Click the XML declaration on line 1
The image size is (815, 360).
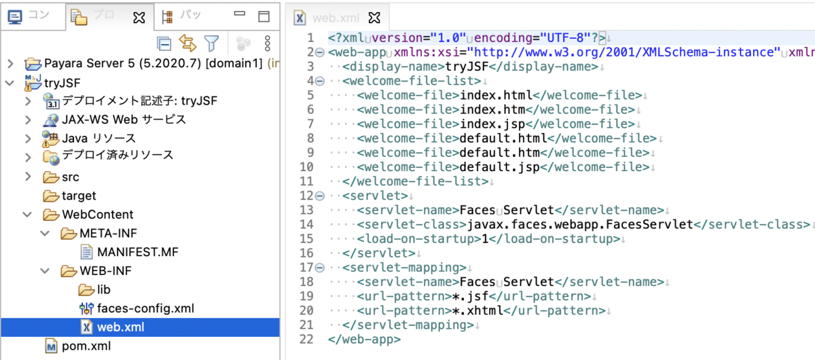pos(467,38)
